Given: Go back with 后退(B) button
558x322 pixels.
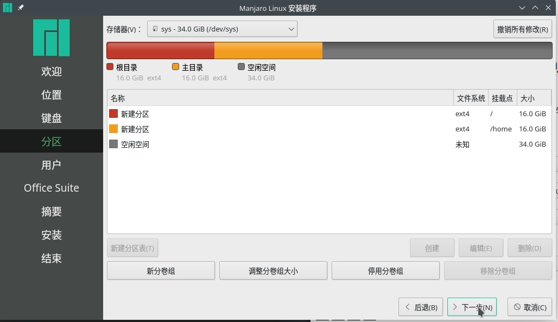Looking at the screenshot, I should (421, 307).
